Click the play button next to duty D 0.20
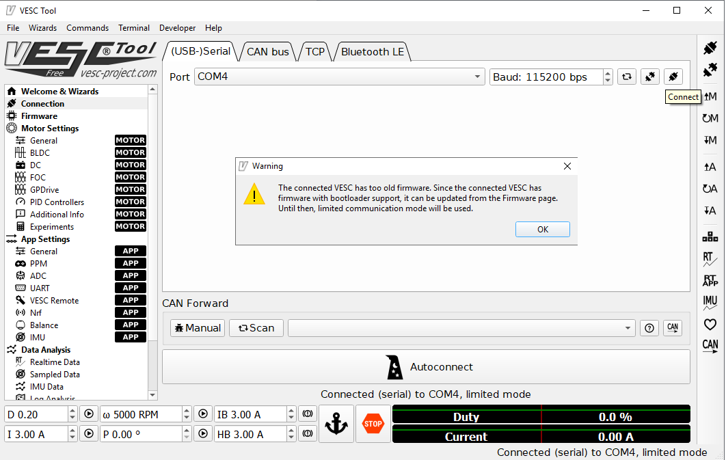Screen dimensions: 726x460 (x=88, y=414)
